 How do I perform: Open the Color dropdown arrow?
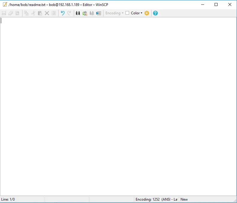pyautogui.click(x=141, y=13)
